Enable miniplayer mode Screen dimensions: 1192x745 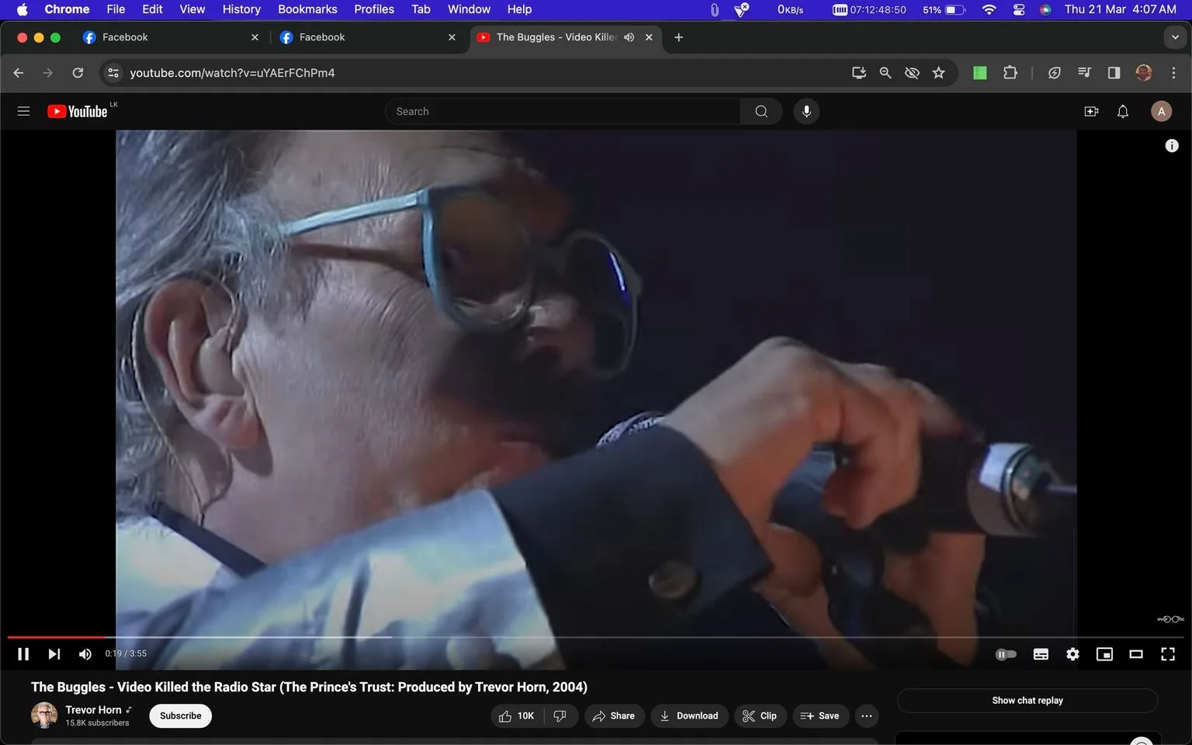1104,654
